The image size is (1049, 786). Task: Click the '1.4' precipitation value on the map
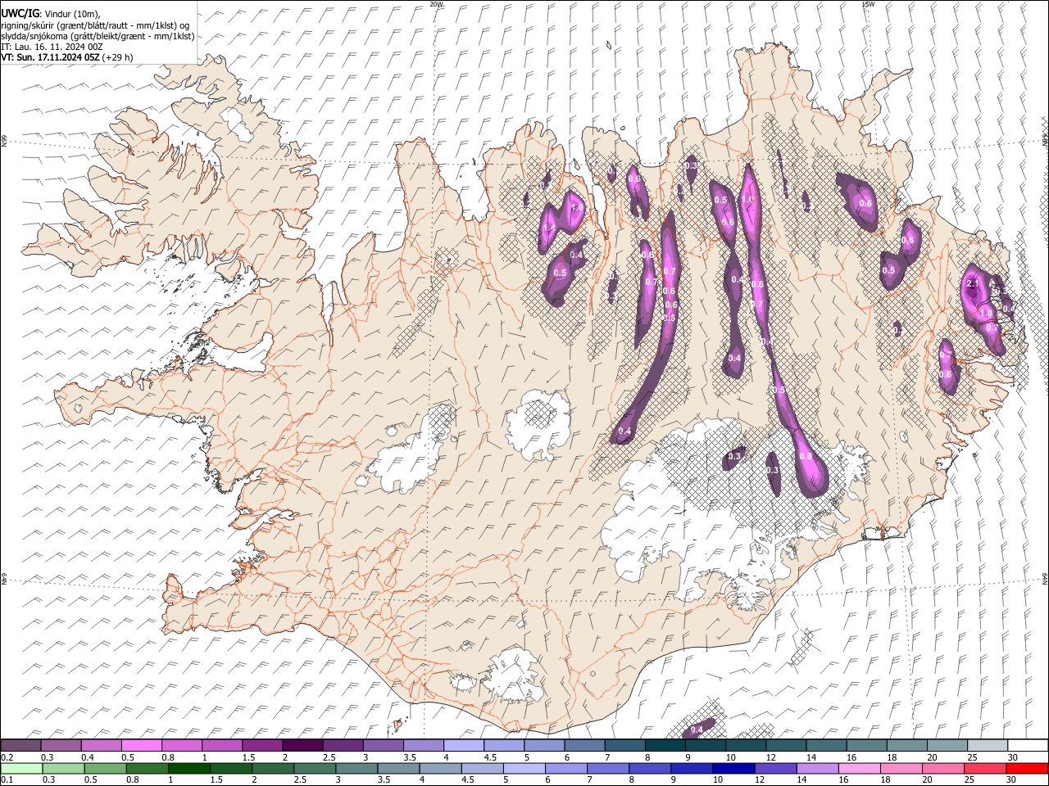pos(549,228)
